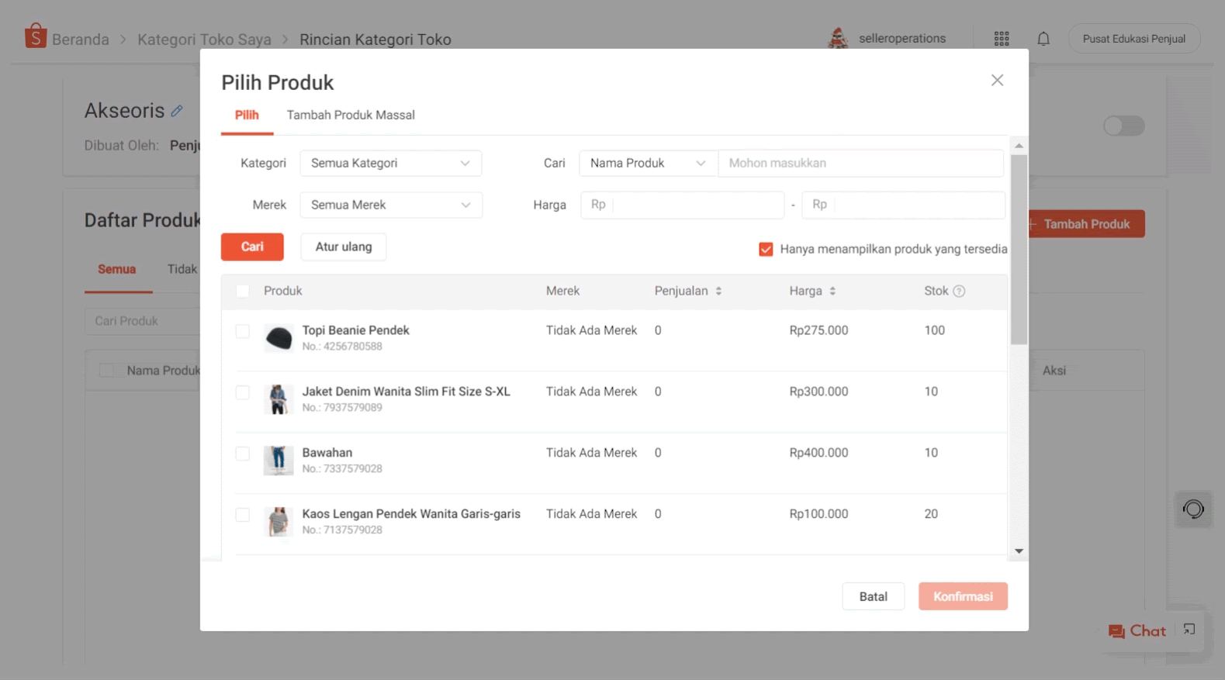Viewport: 1225px width, 680px height.
Task: Select the Topi Beanie Pendek checkbox
Action: [x=243, y=331]
